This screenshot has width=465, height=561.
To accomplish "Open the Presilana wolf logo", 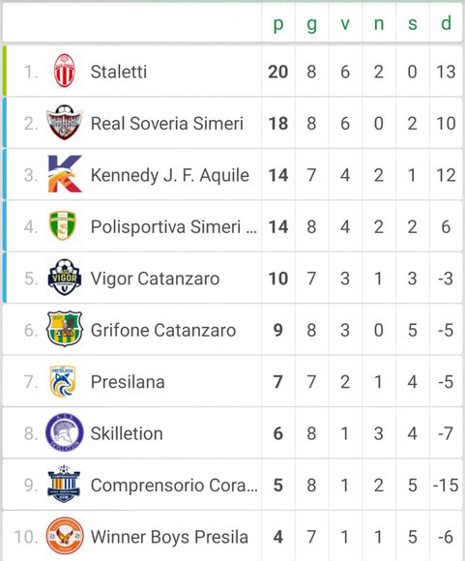I will [x=63, y=381].
